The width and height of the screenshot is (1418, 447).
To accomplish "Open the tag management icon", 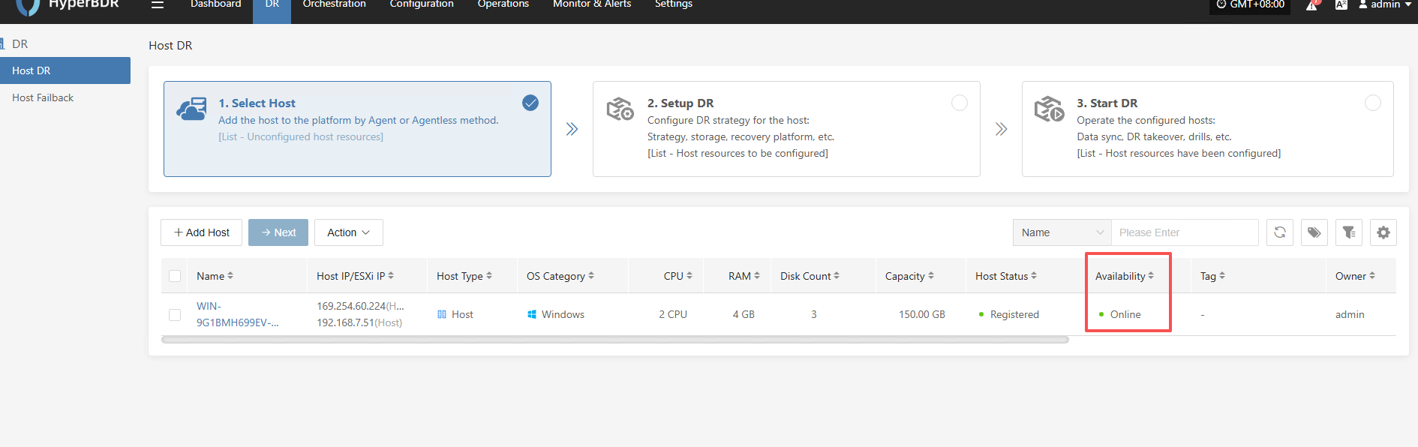I will click(x=1314, y=232).
